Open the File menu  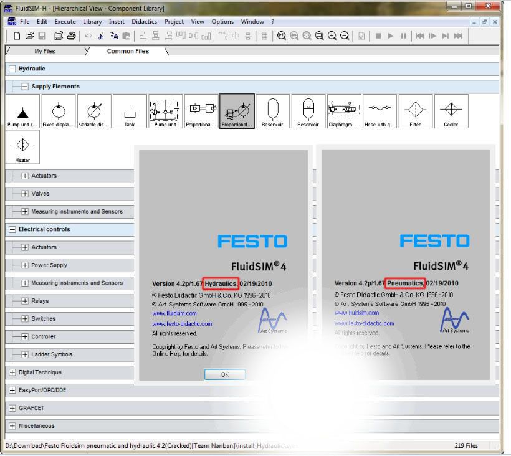click(x=25, y=22)
